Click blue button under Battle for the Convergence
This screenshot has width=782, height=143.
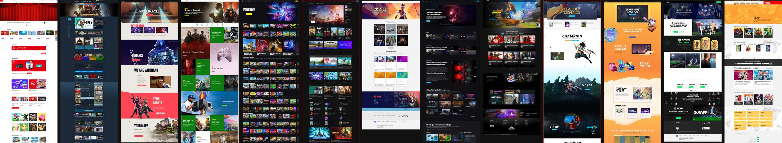point(632,37)
